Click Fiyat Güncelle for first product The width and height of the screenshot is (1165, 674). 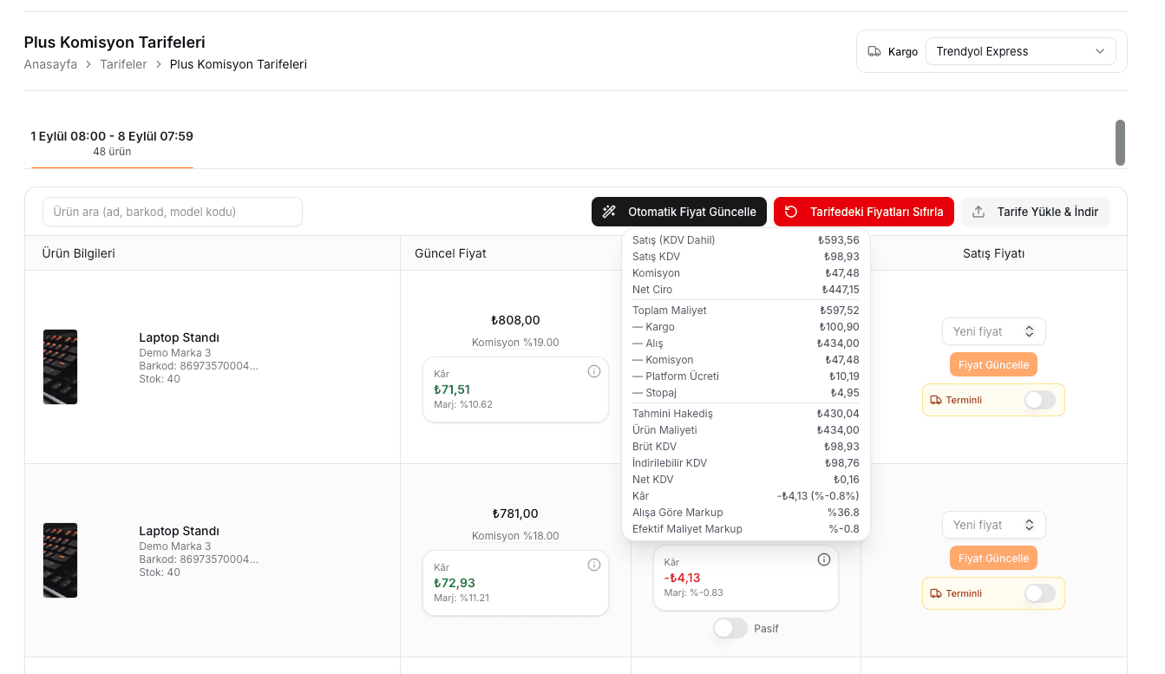point(993,364)
